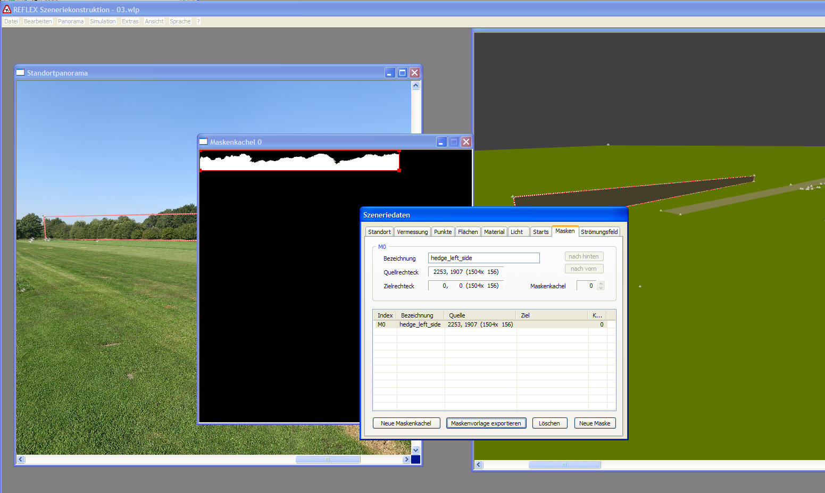
Task: Switch to the Strömungsfeld tab
Action: click(599, 232)
